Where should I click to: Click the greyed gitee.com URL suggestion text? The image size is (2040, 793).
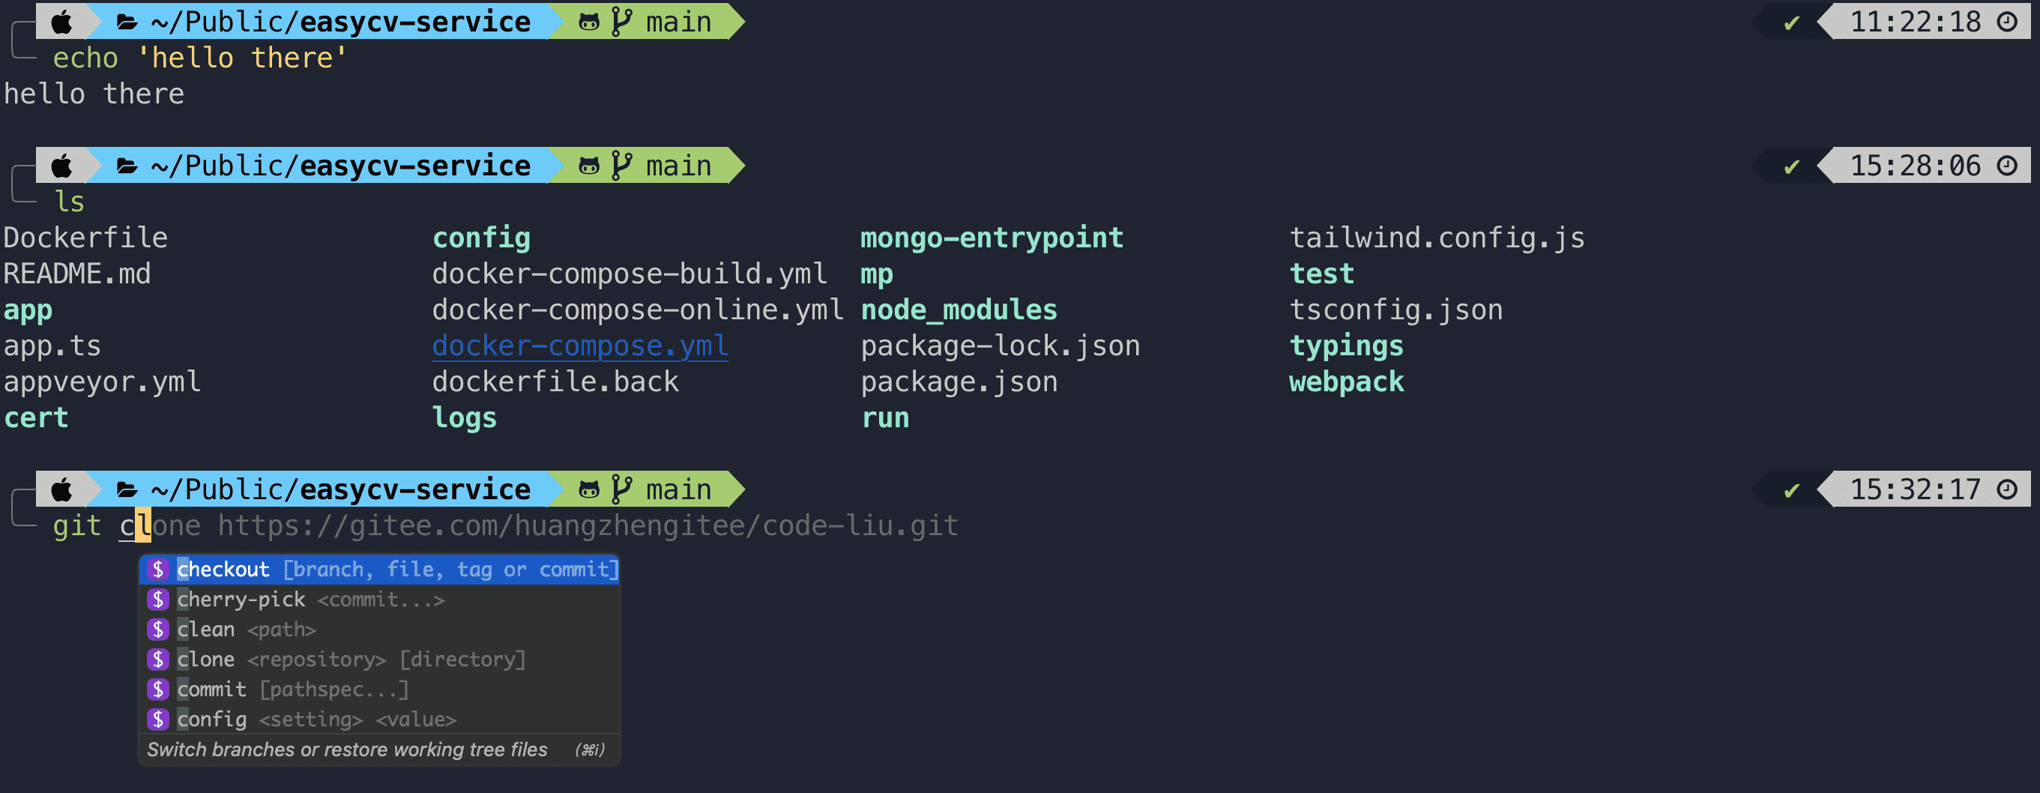click(x=588, y=526)
